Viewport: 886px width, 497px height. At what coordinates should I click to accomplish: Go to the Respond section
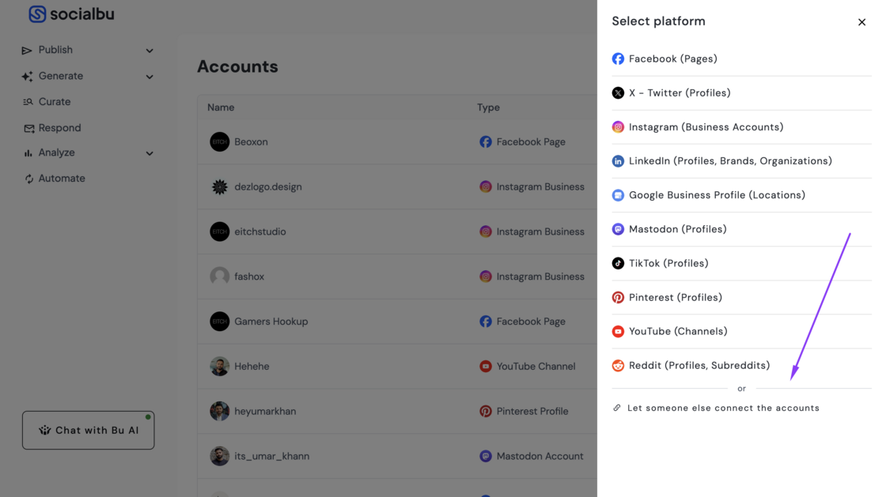pos(59,128)
